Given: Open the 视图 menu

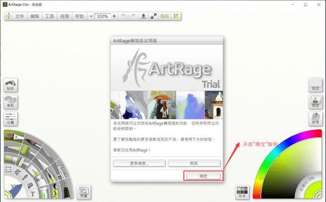Looking at the screenshot, I should tap(65, 16).
